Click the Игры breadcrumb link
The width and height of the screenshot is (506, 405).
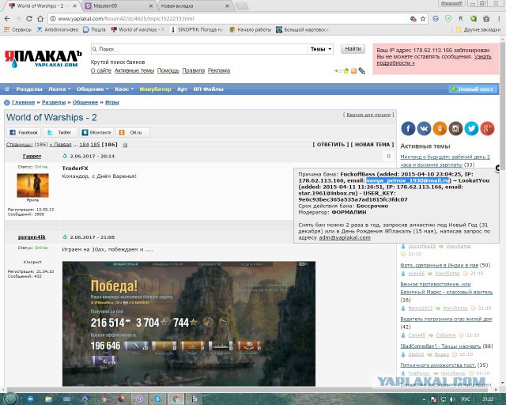point(112,102)
